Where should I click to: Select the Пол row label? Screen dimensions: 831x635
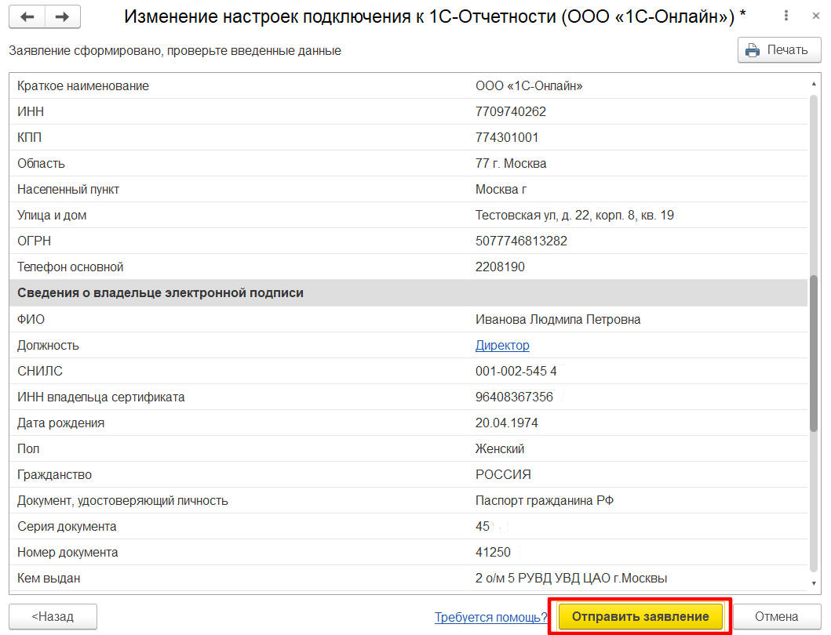click(28, 449)
